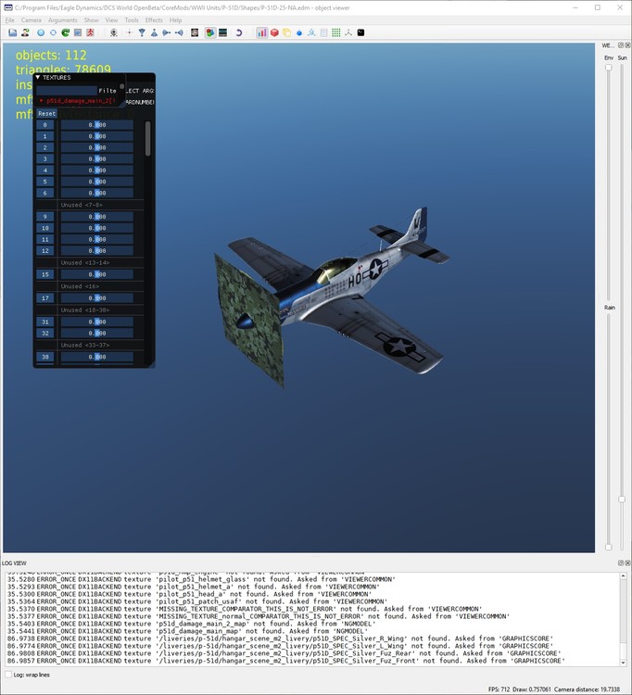The height and width of the screenshot is (695, 632).
Task: Click argument number 31 button
Action: coord(45,322)
